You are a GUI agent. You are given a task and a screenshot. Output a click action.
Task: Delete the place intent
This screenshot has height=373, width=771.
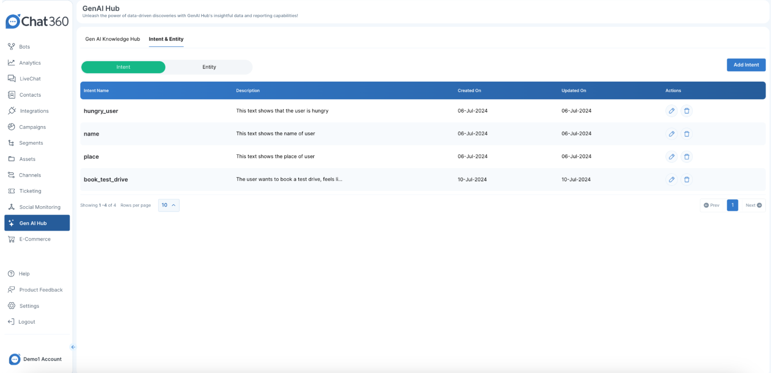click(686, 156)
